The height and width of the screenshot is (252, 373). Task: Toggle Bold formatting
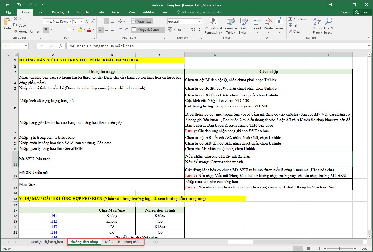(46, 29)
